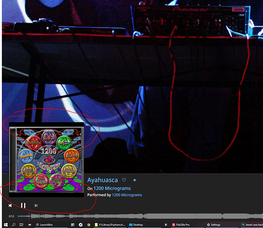This screenshot has width=263, height=228.
Task: Open the Y:\Library\Psytrance folder window
Action: (110, 225)
